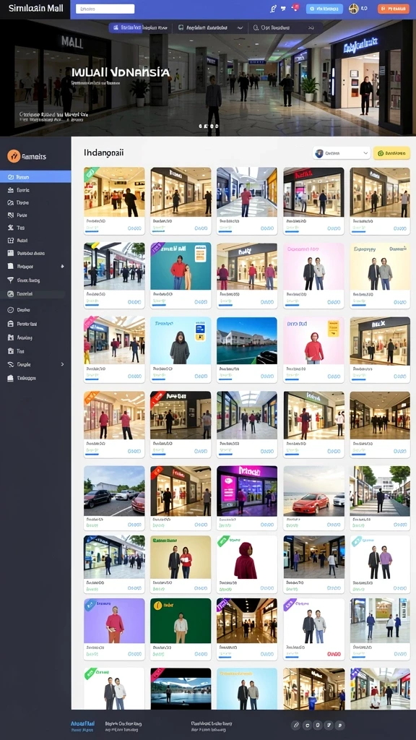Select the highlighted blue sidebar item at top
This screenshot has height=740, width=416.
coord(35,177)
